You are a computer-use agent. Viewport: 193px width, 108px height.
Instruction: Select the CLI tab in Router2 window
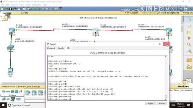point(68,48)
